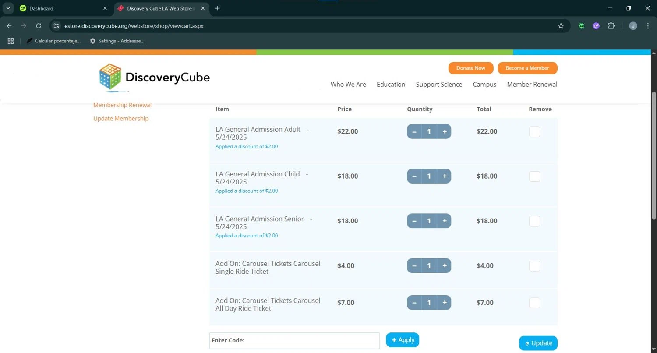Increase quantity of LA General Admission Senior
The width and height of the screenshot is (657, 353).
pyautogui.click(x=444, y=221)
